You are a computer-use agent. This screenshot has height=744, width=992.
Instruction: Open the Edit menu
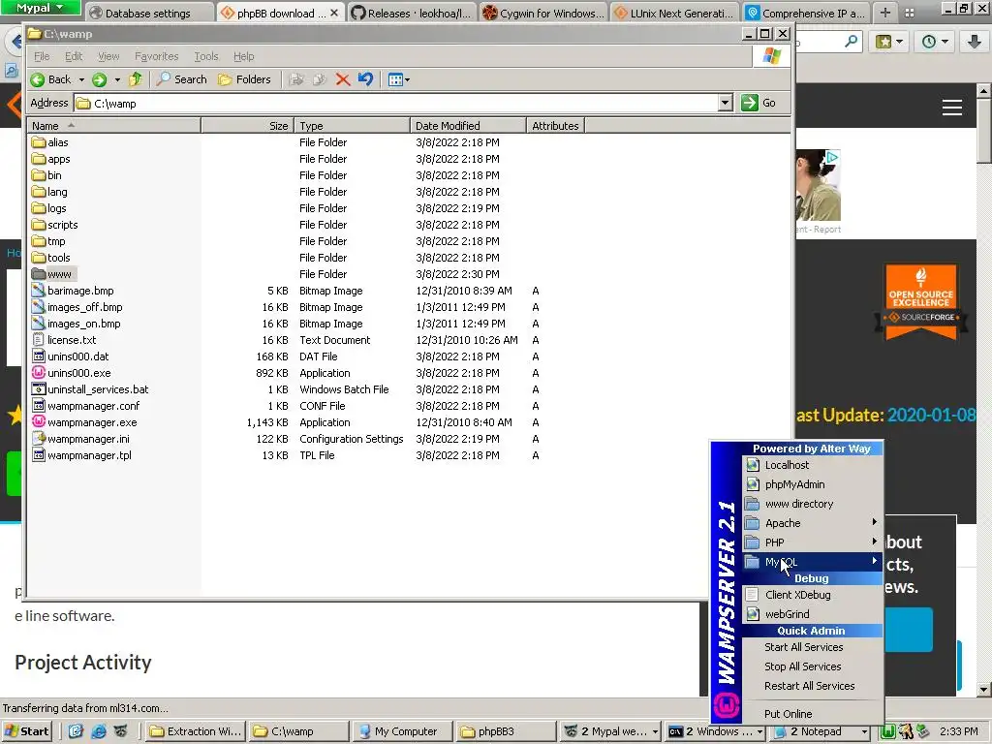coord(74,56)
